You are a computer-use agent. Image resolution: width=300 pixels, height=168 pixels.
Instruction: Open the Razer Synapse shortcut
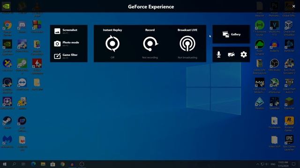[260, 47]
